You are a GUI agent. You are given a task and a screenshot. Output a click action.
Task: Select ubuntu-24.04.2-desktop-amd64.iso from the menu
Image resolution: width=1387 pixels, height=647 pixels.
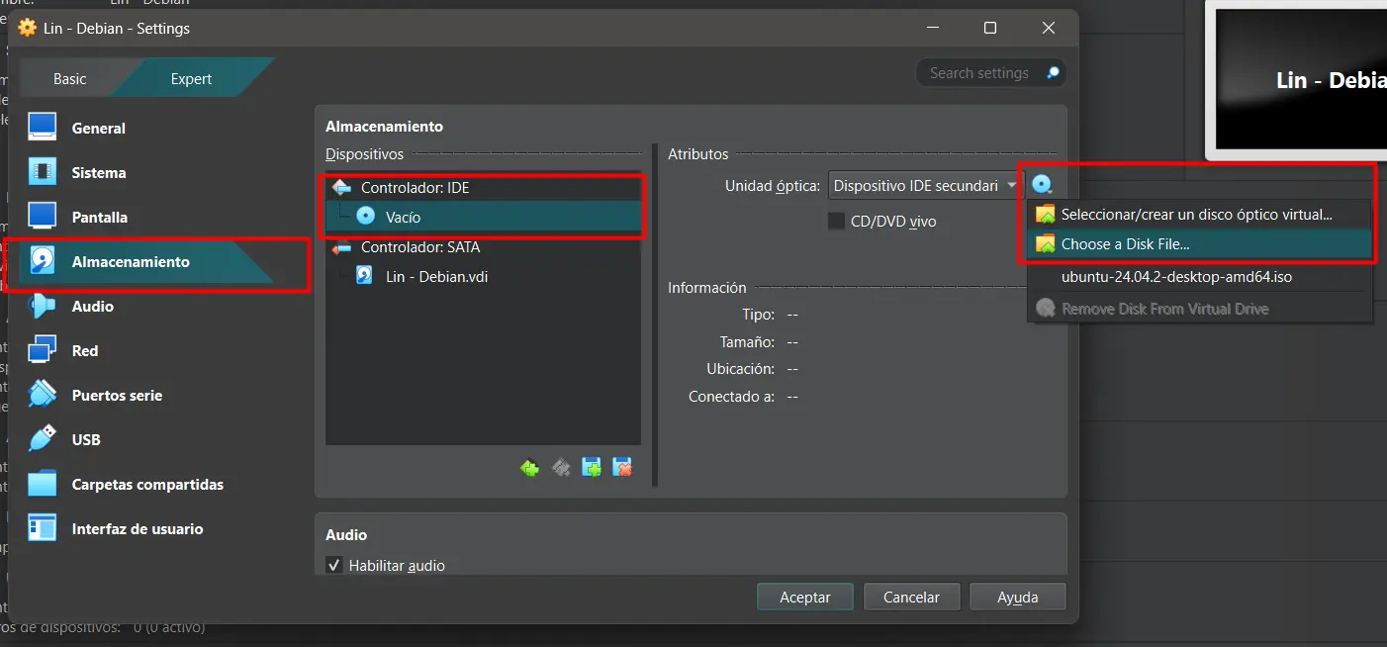pyautogui.click(x=1176, y=278)
